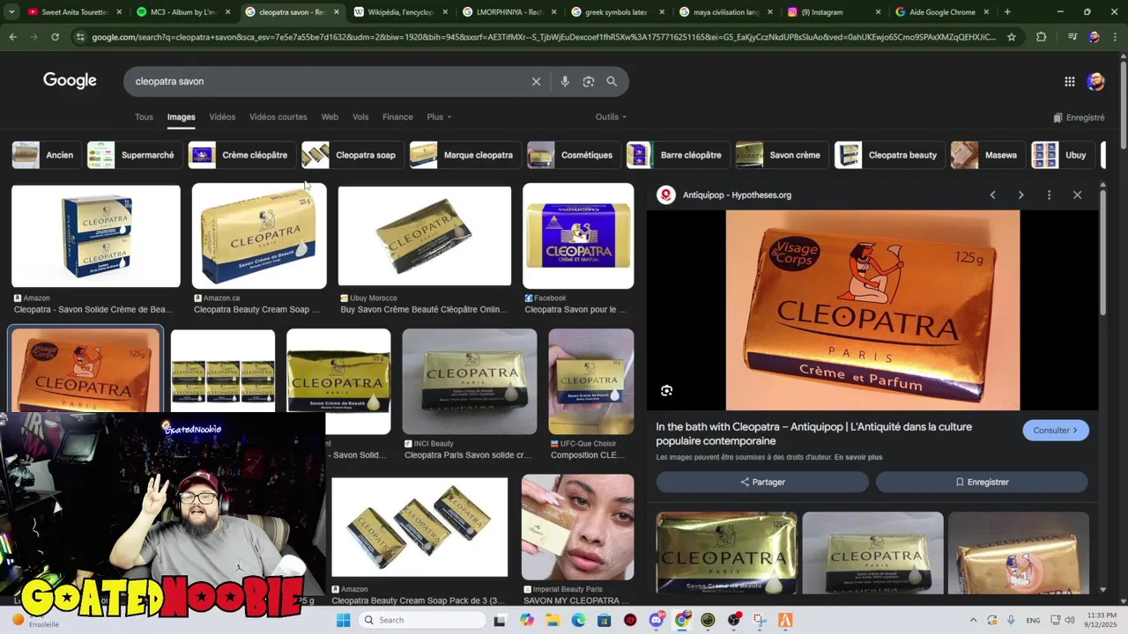The height and width of the screenshot is (634, 1128).
Task: Close the image preview panel
Action: click(x=1077, y=195)
